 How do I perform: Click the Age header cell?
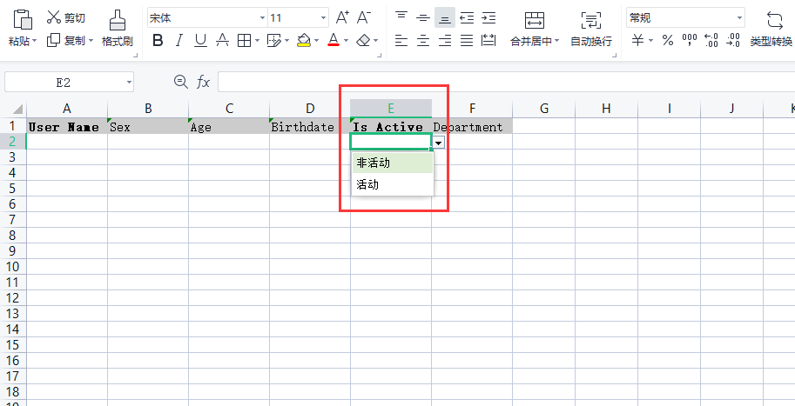tap(229, 127)
